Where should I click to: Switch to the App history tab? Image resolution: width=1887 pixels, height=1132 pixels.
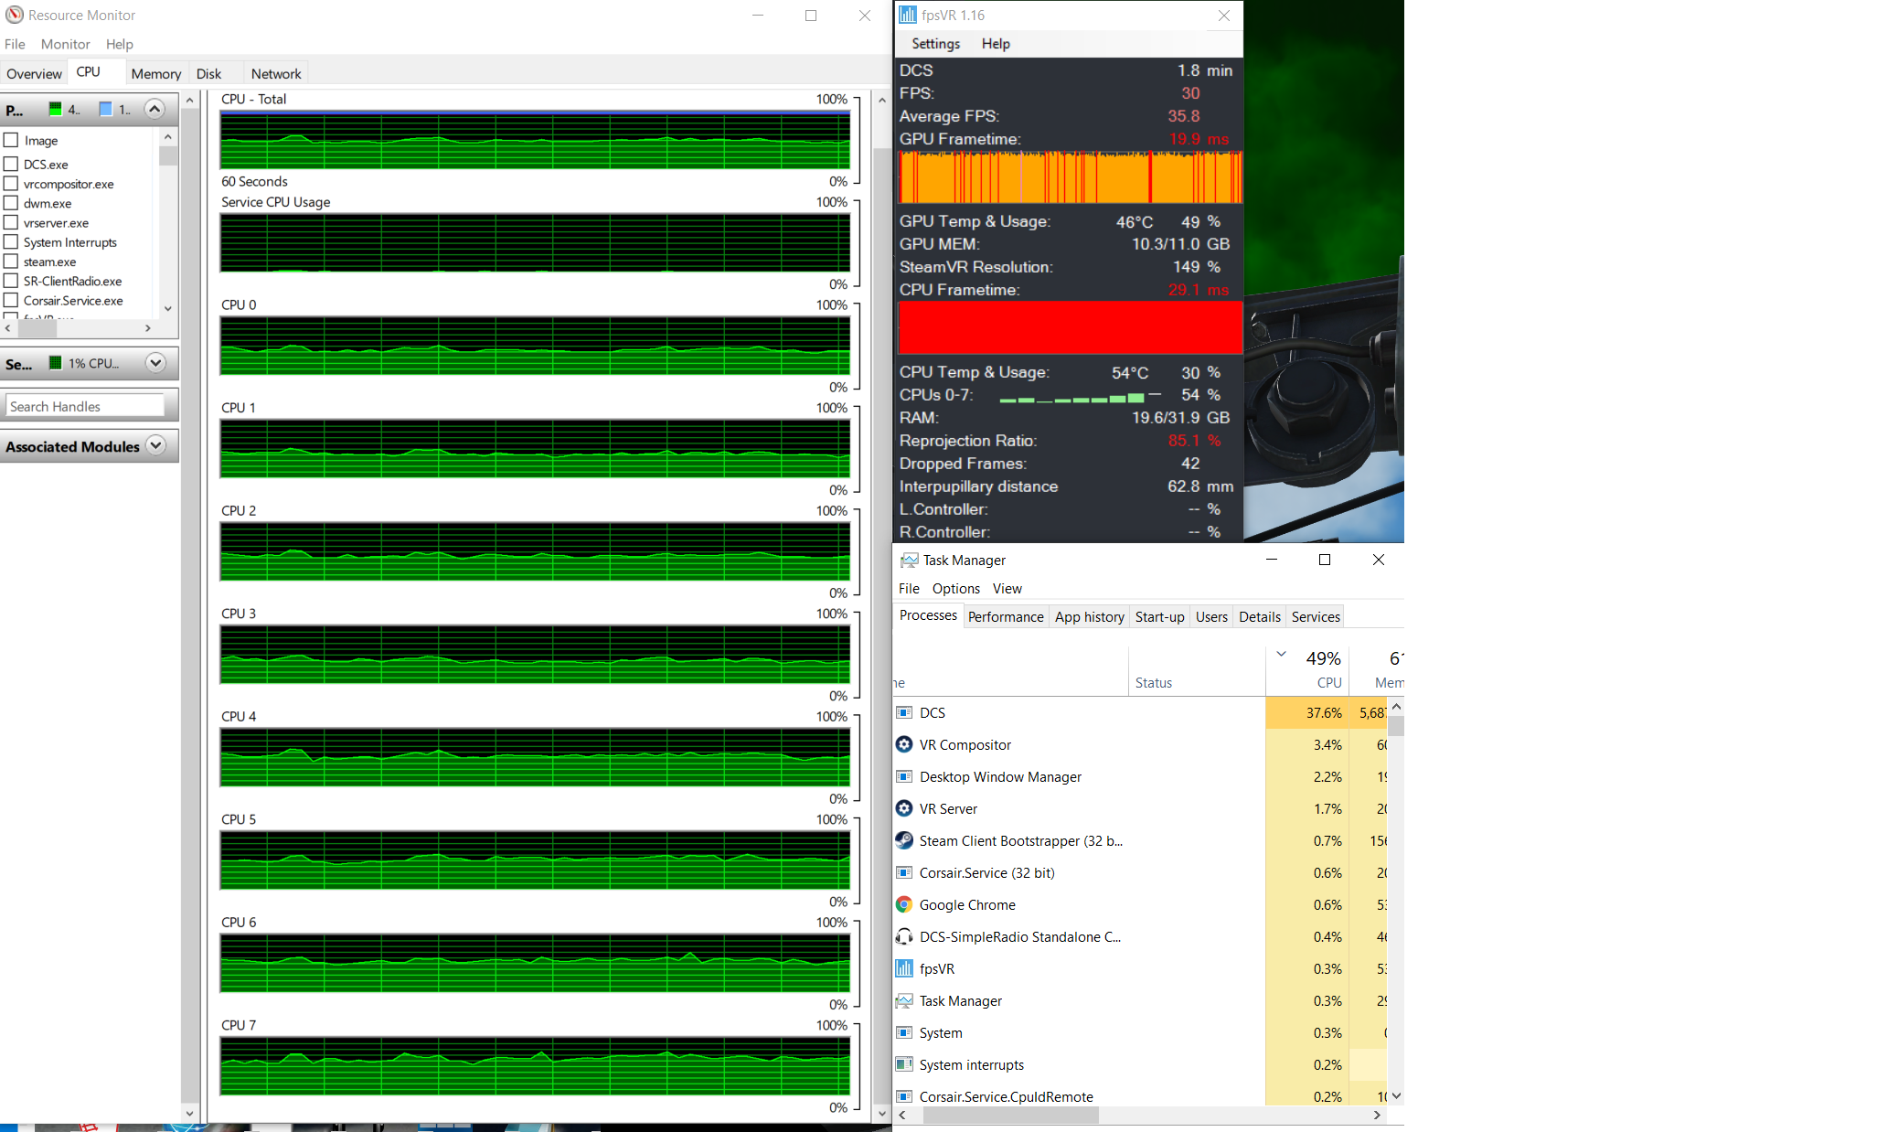click(x=1090, y=617)
